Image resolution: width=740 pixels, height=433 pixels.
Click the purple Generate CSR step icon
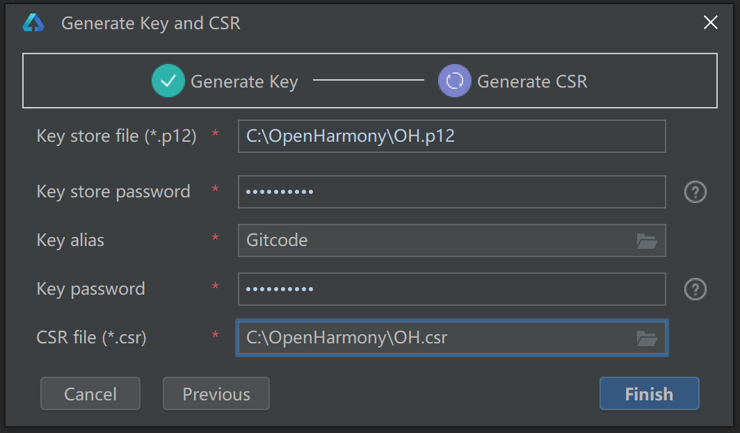pos(454,81)
